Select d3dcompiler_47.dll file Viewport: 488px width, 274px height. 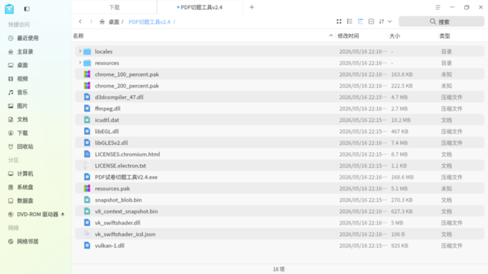280,97
